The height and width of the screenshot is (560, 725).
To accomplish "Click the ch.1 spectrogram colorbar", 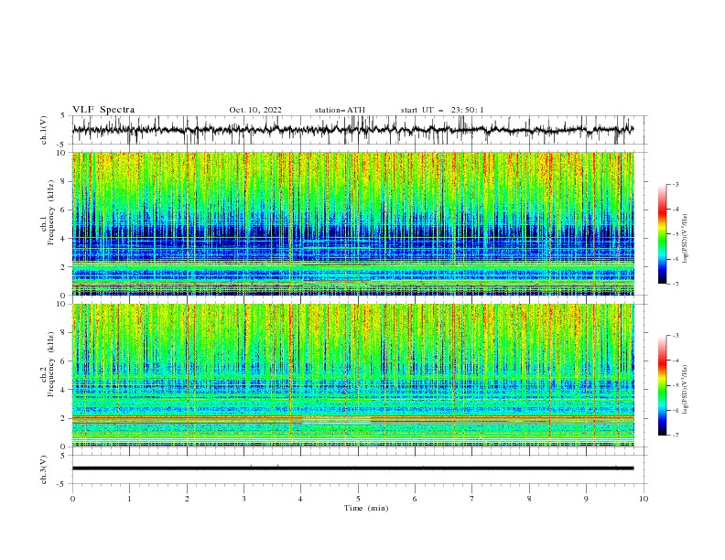I will pos(663,234).
